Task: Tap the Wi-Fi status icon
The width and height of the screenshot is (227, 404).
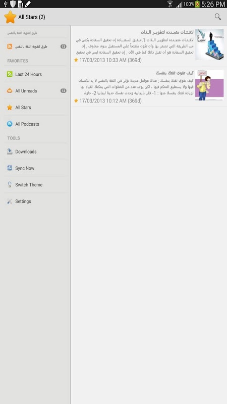Action: coord(170,4)
